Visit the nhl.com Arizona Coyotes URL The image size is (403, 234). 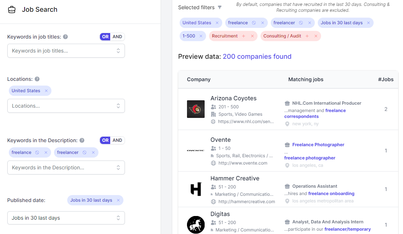click(246, 122)
